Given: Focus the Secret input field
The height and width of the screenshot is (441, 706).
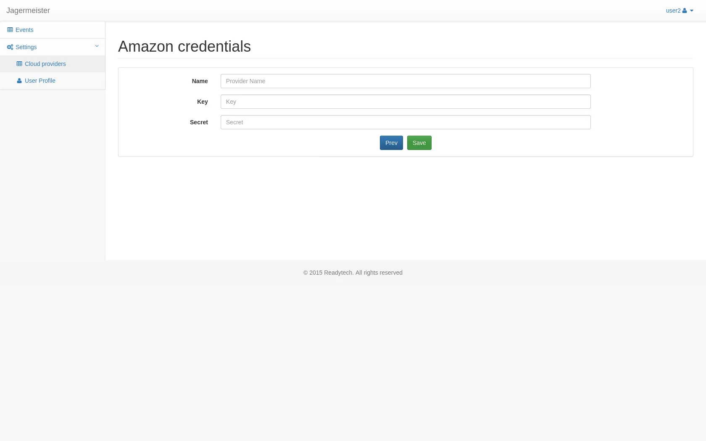Looking at the screenshot, I should pos(405,122).
